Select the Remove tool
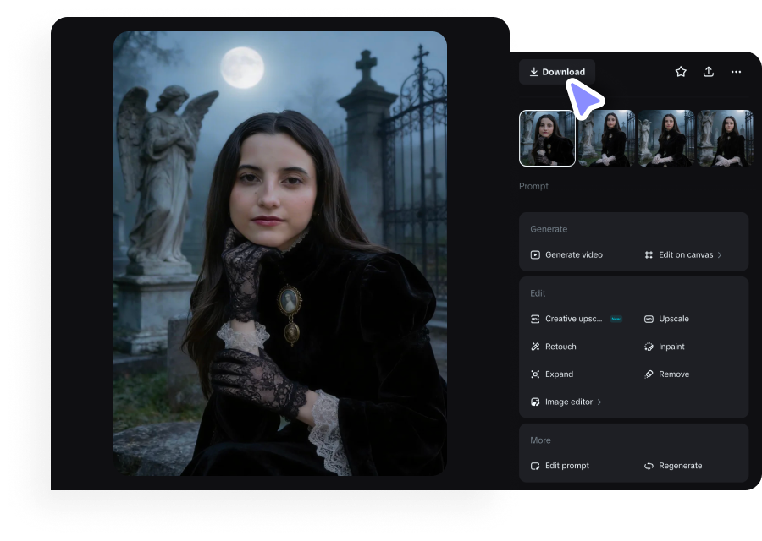This screenshot has height=541, width=762. point(673,374)
